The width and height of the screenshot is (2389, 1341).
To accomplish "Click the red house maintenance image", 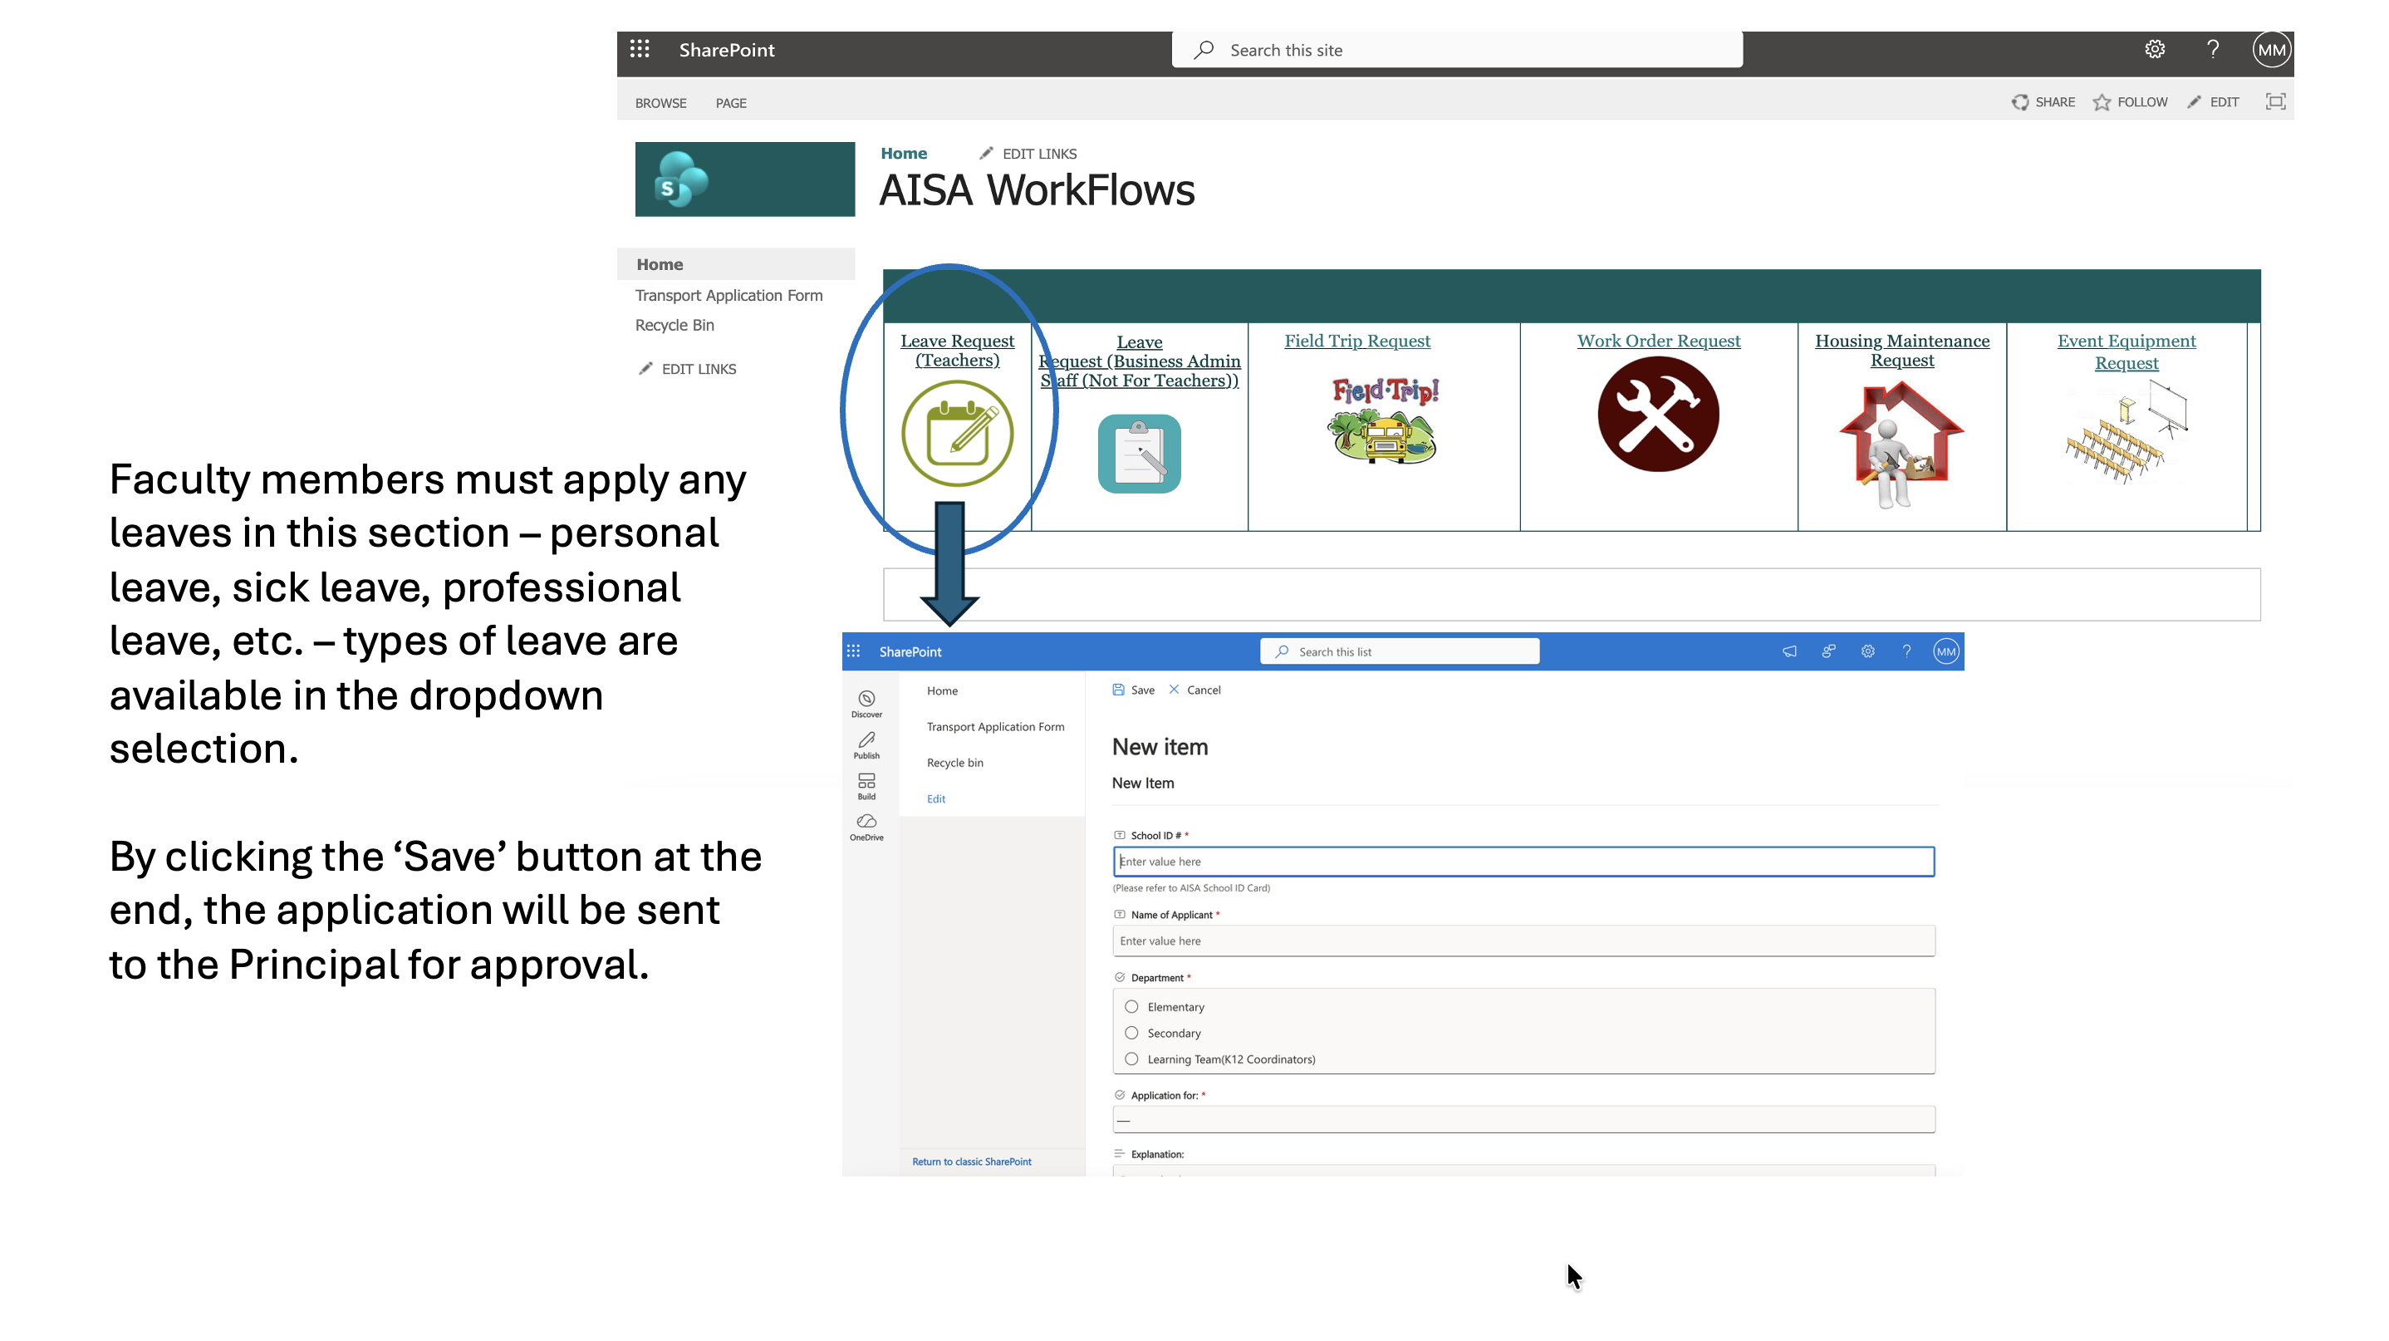I will 1901,445.
